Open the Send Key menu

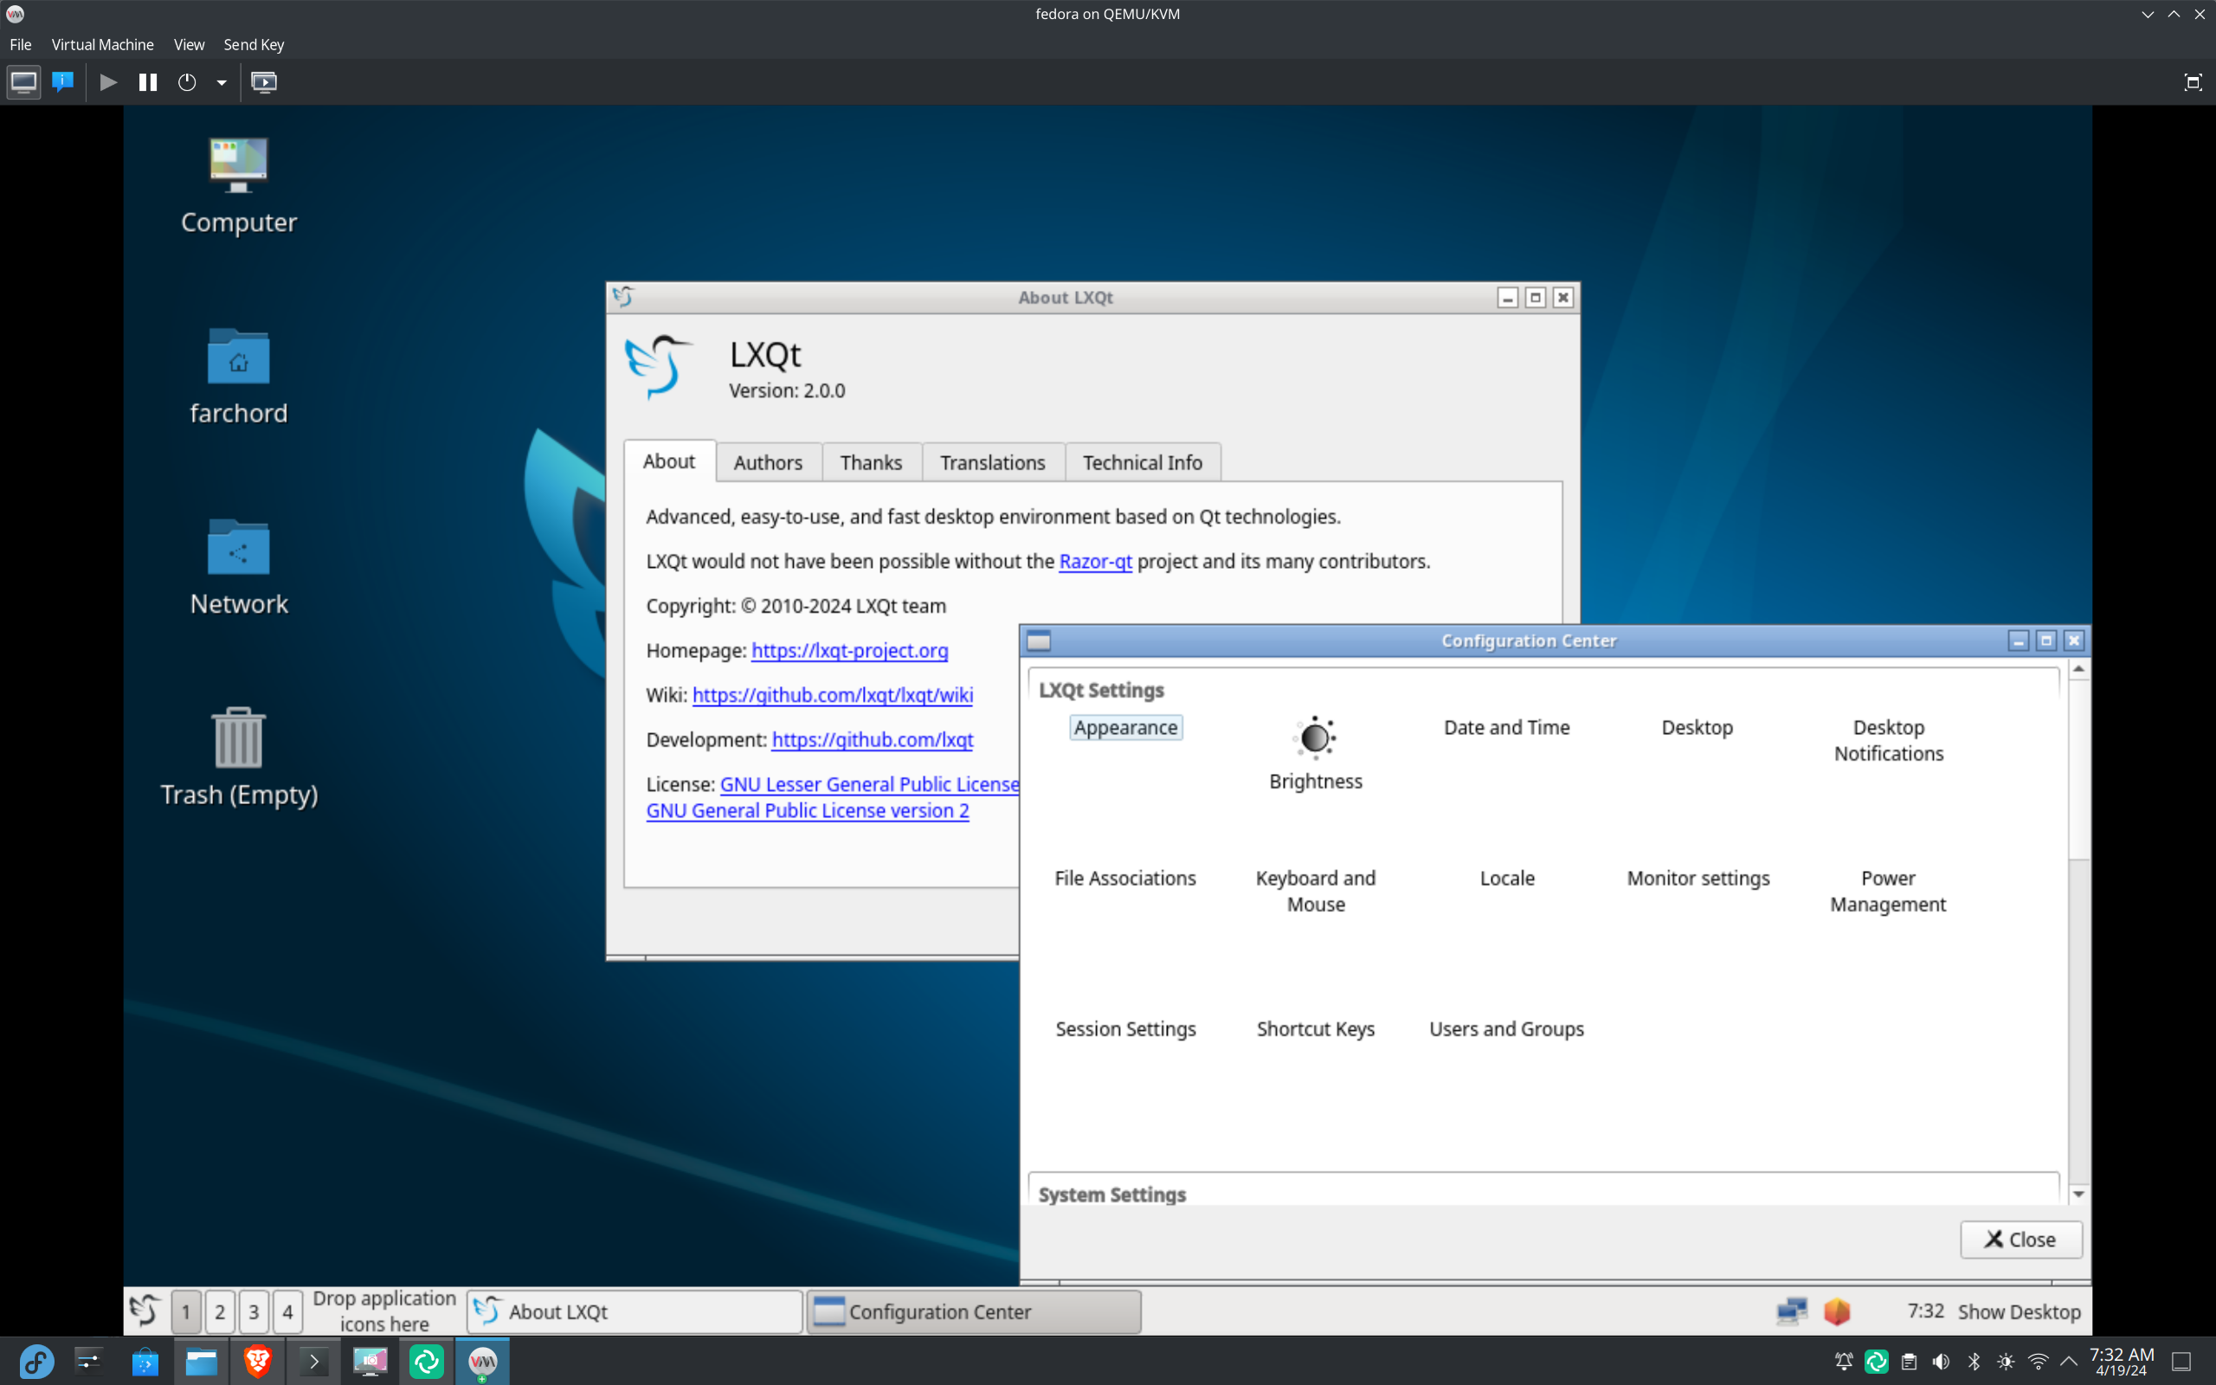click(254, 44)
